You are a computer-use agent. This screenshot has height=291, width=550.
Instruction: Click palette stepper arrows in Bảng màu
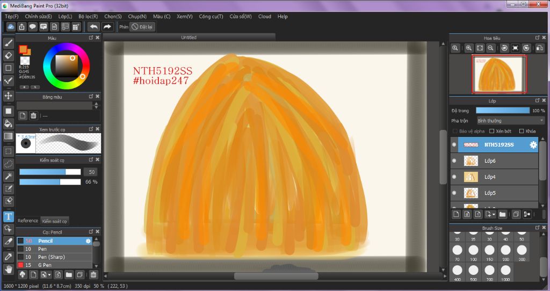[96, 105]
